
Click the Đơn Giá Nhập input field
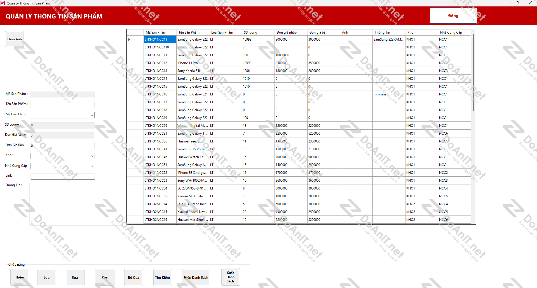[x=62, y=135]
